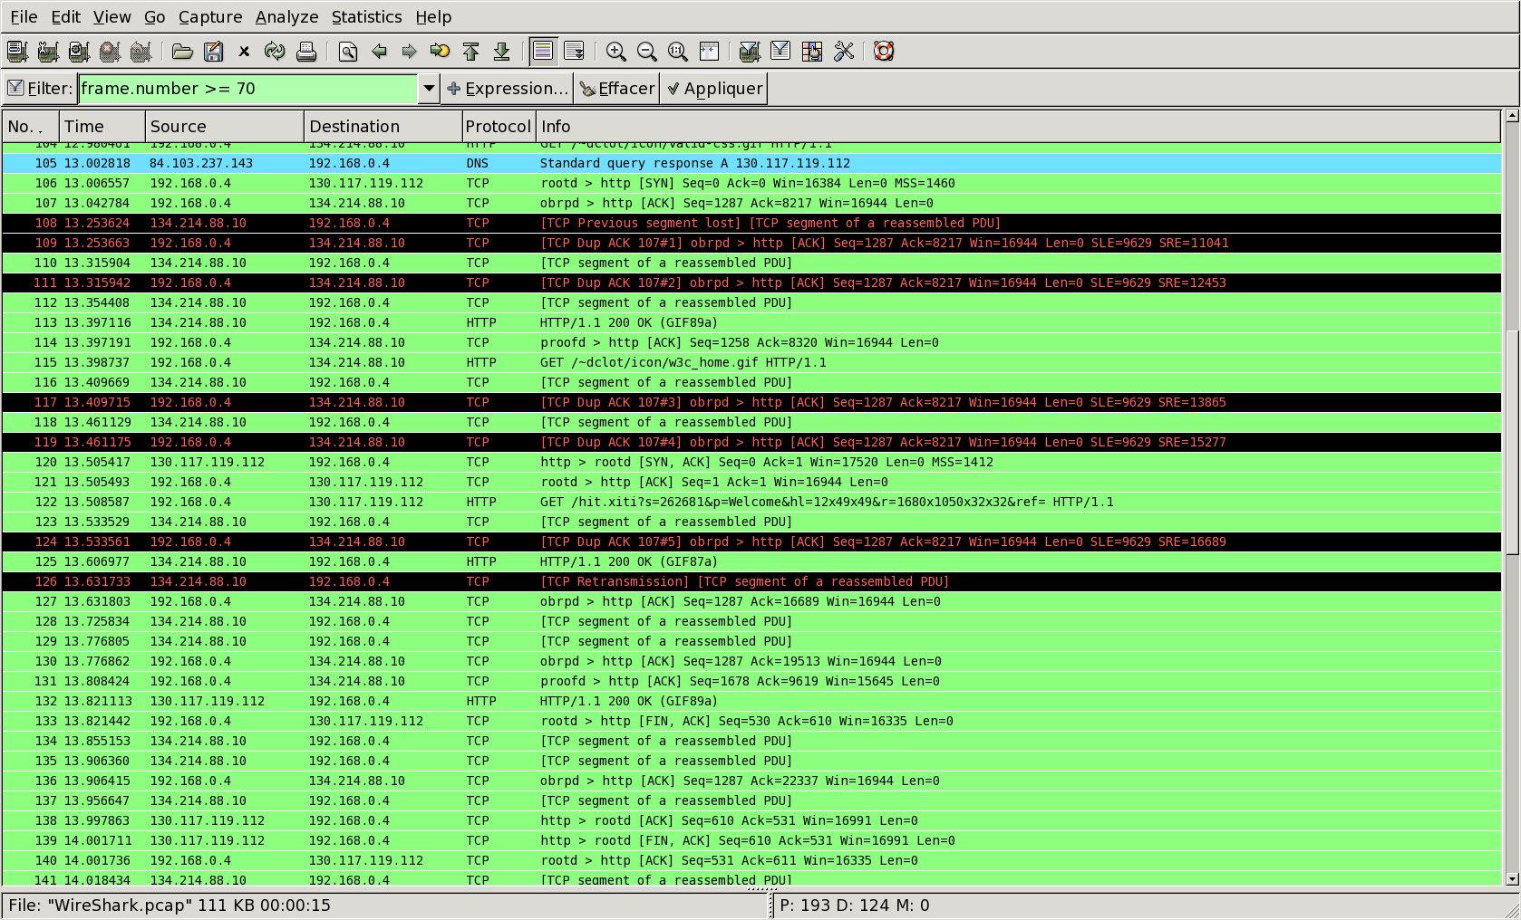Screen dimensions: 1521x920
Task: Click the Expression... button
Action: click(x=508, y=89)
